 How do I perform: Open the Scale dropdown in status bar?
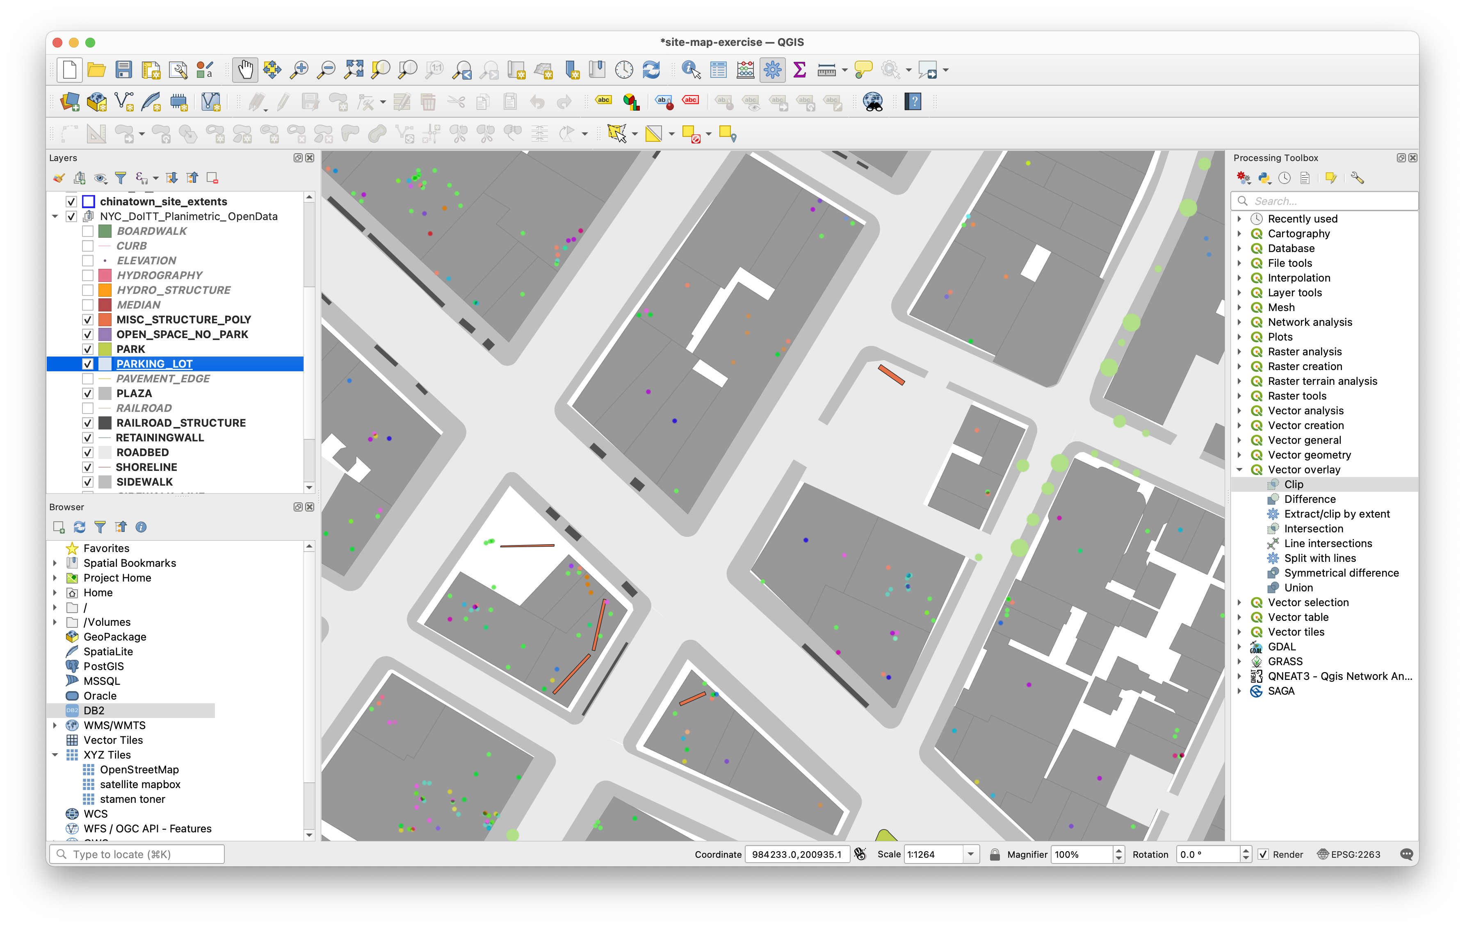click(971, 854)
